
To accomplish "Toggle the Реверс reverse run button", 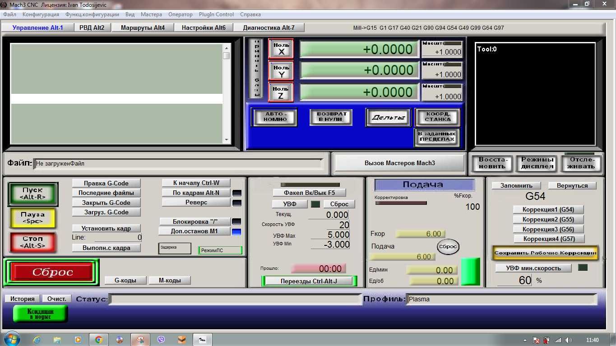I will click(x=196, y=203).
